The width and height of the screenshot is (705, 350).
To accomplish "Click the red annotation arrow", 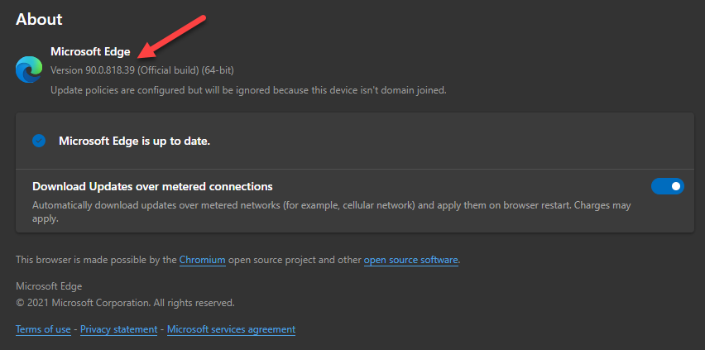I will tap(171, 37).
